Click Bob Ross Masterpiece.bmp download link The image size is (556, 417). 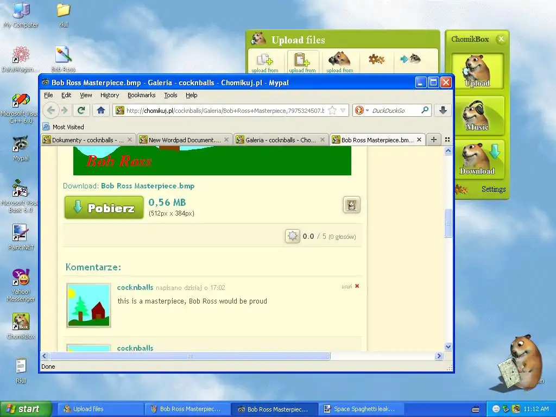click(148, 186)
